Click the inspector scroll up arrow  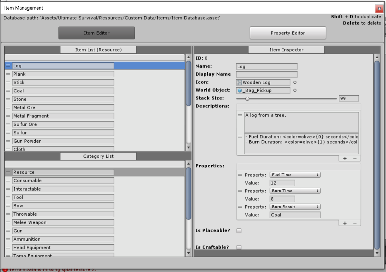pos(377,57)
